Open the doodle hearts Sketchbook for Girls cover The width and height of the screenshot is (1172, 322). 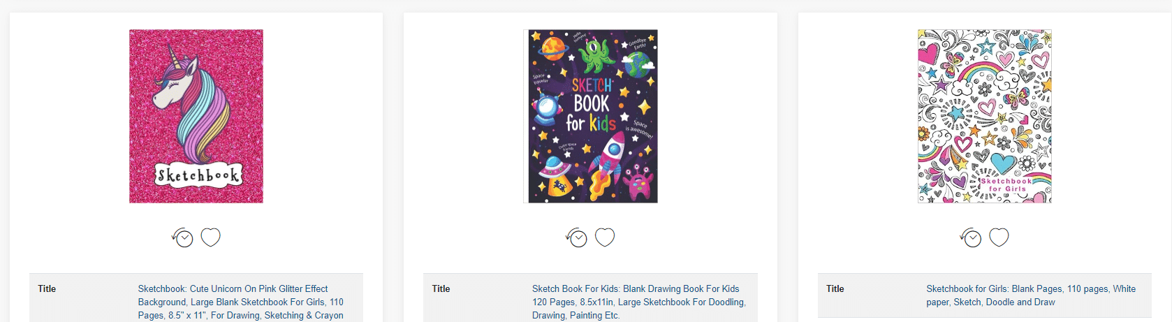coord(985,116)
